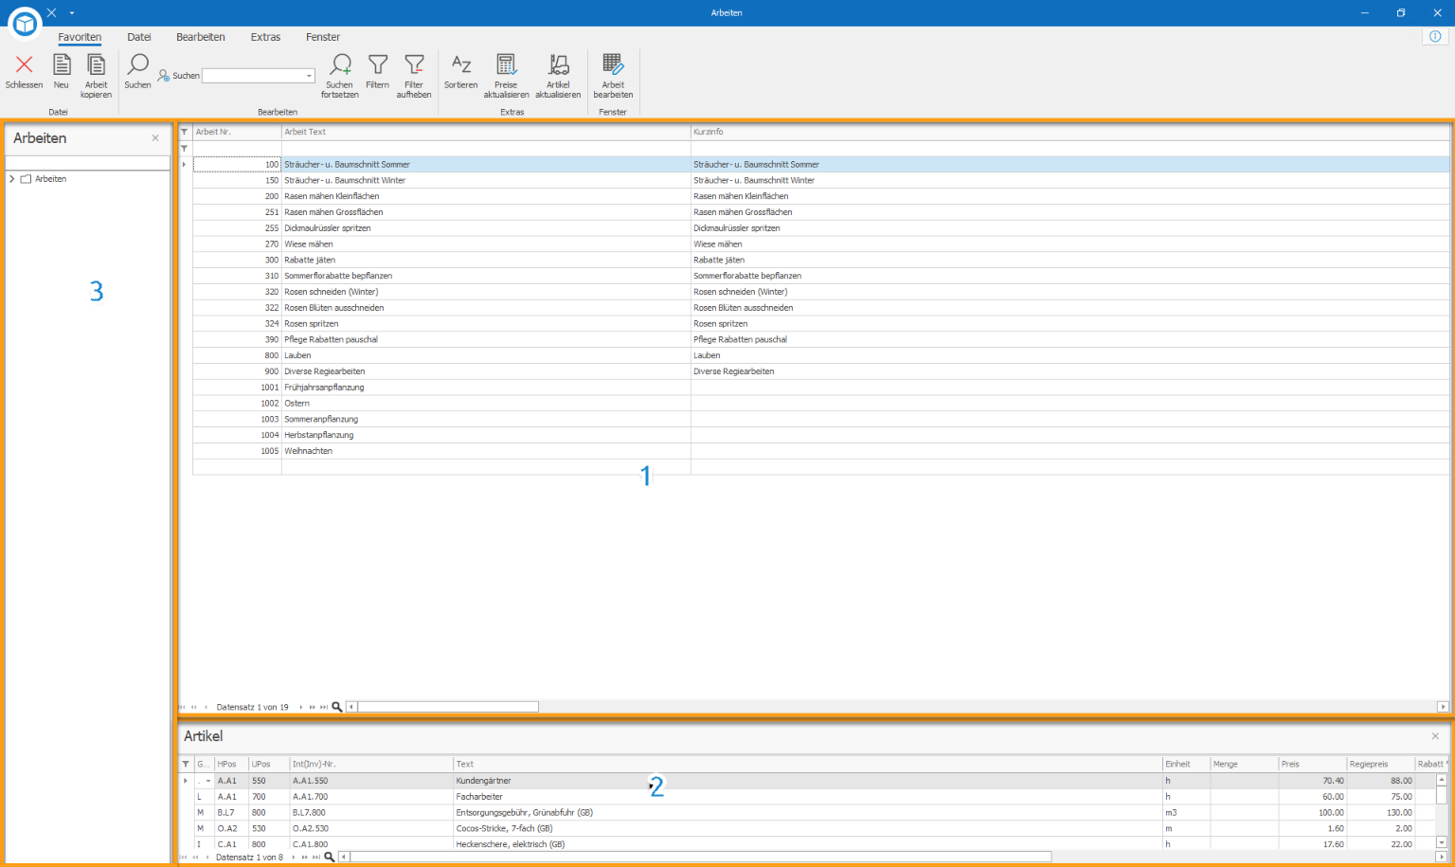Open the Suchen combo box dropdown
Screen dimensions: 1455x867
[x=309, y=76]
